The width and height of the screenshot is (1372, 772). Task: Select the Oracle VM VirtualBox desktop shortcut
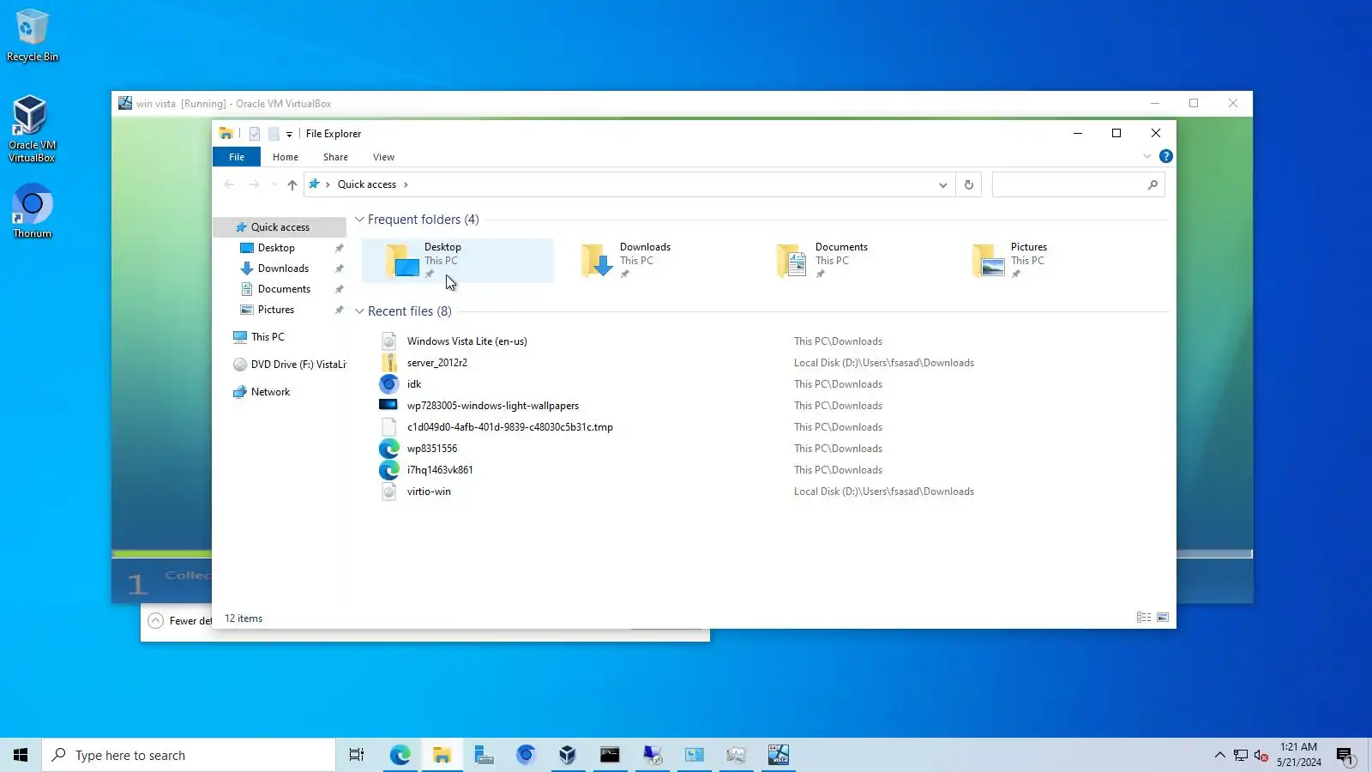pos(32,129)
